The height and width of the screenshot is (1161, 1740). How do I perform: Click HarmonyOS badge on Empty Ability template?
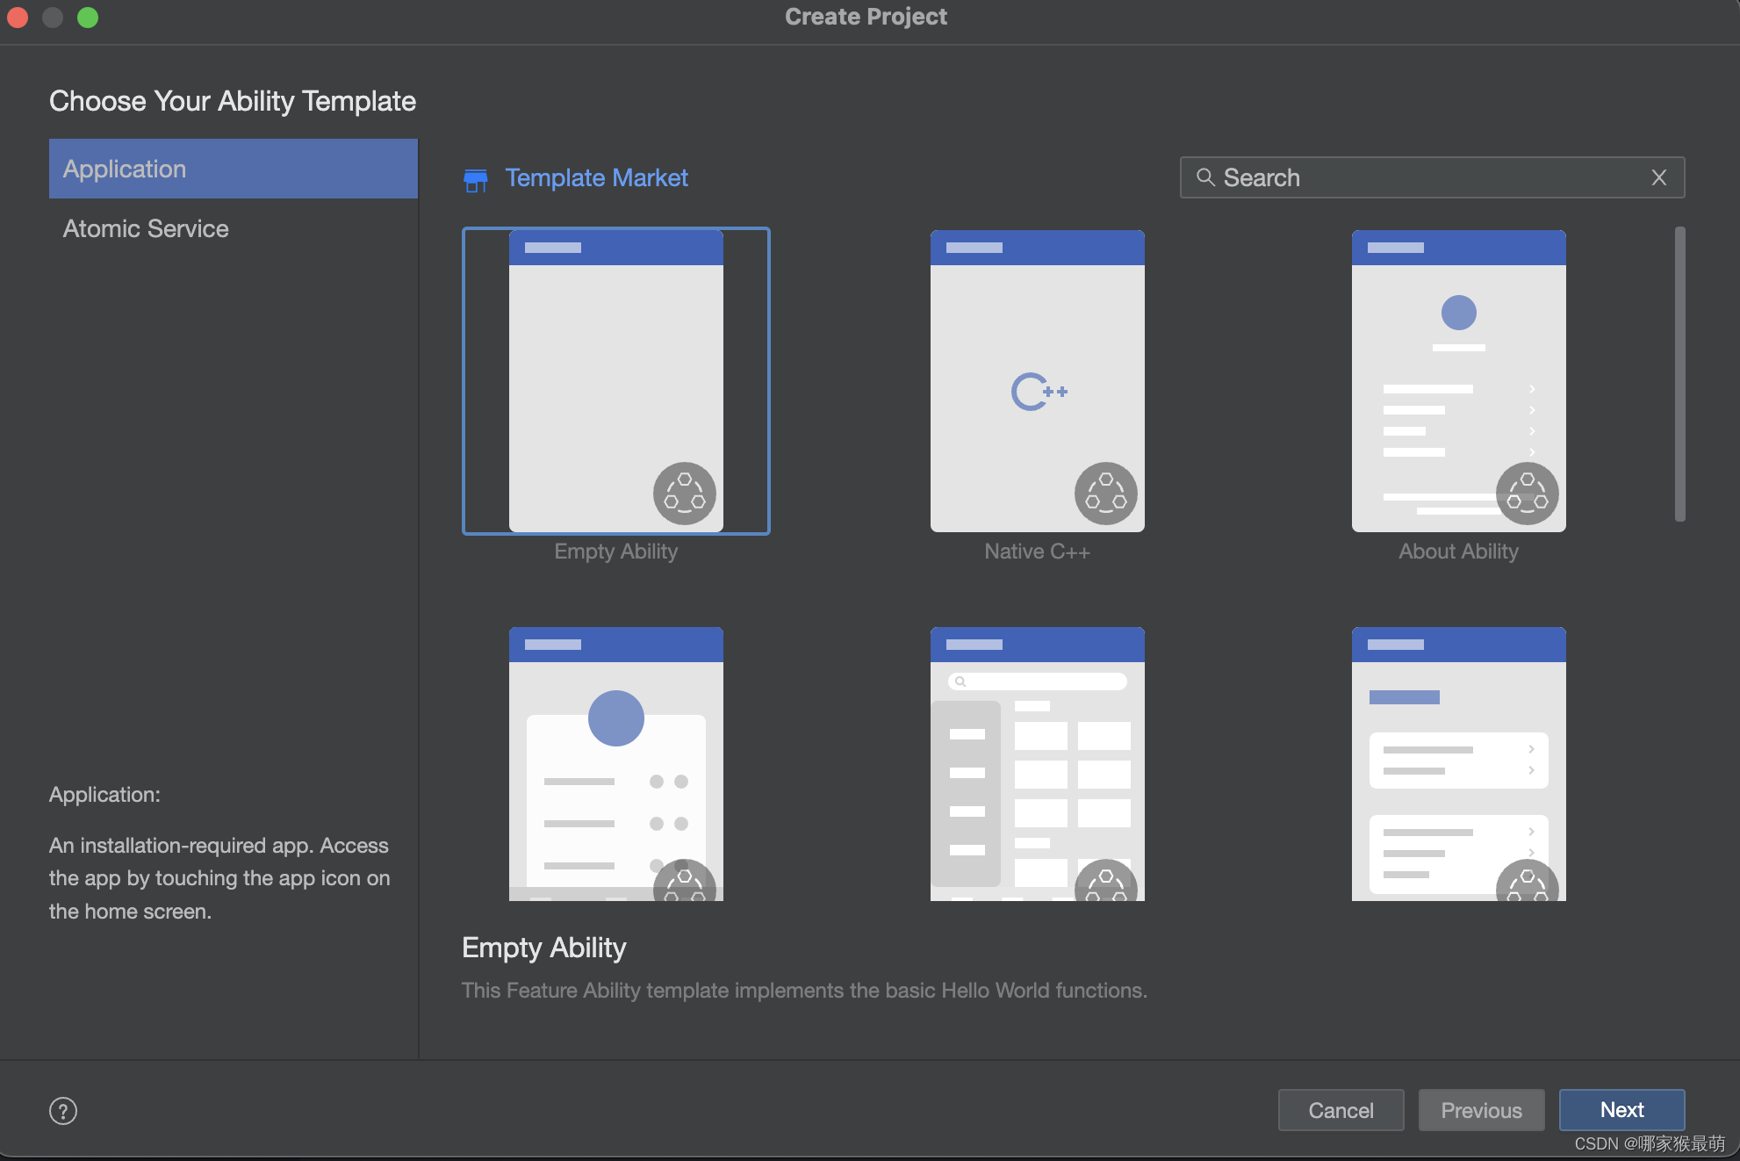(x=684, y=494)
